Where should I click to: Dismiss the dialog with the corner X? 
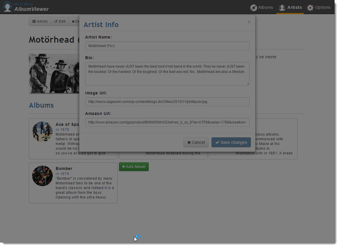pyautogui.click(x=249, y=22)
